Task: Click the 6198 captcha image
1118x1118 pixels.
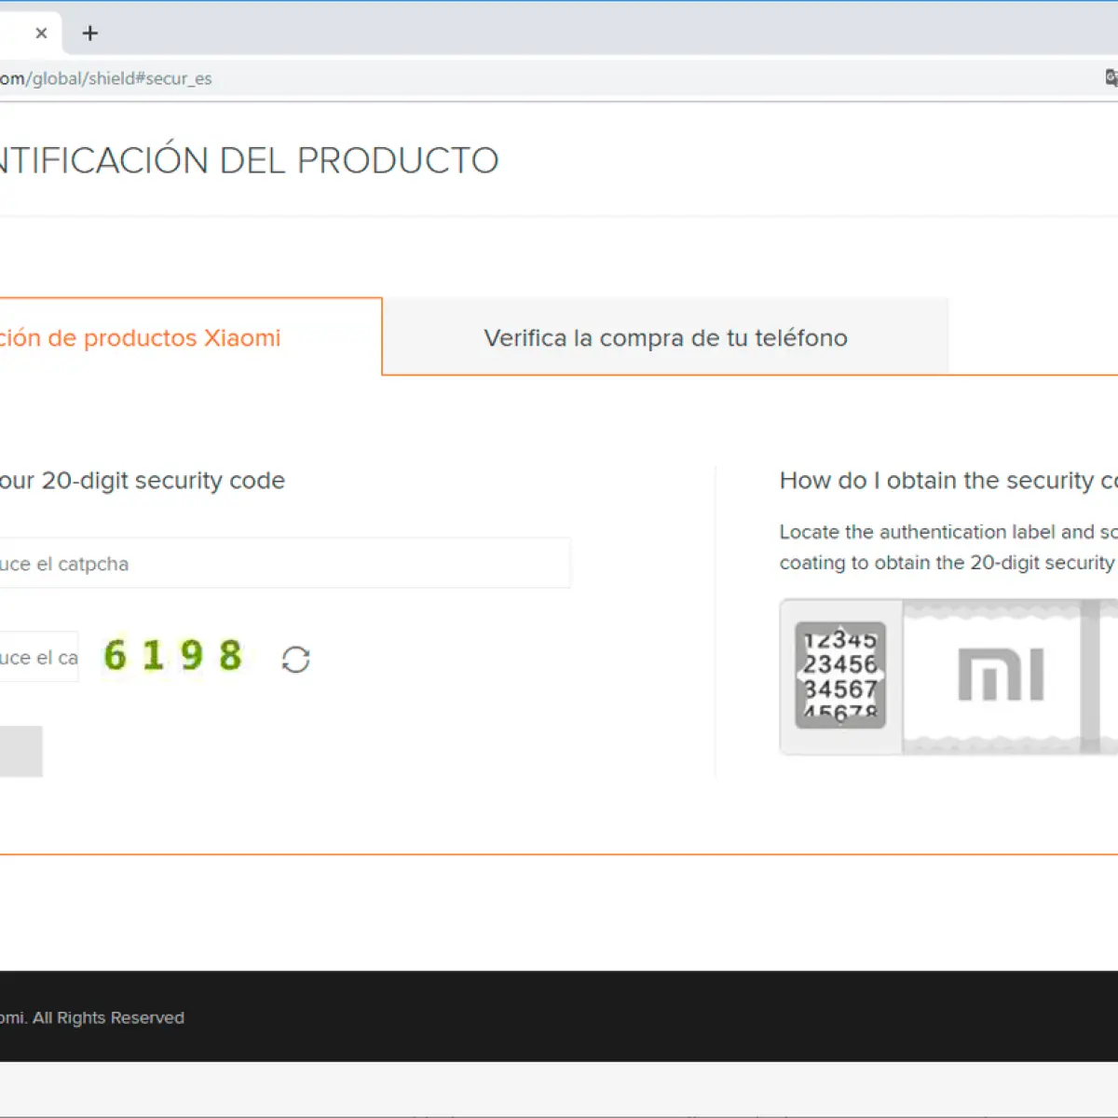Action: pyautogui.click(x=173, y=656)
